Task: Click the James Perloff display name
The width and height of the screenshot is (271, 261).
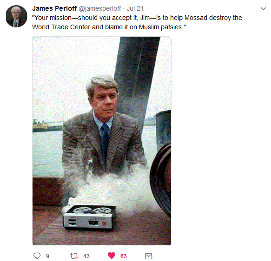Action: coord(54,8)
